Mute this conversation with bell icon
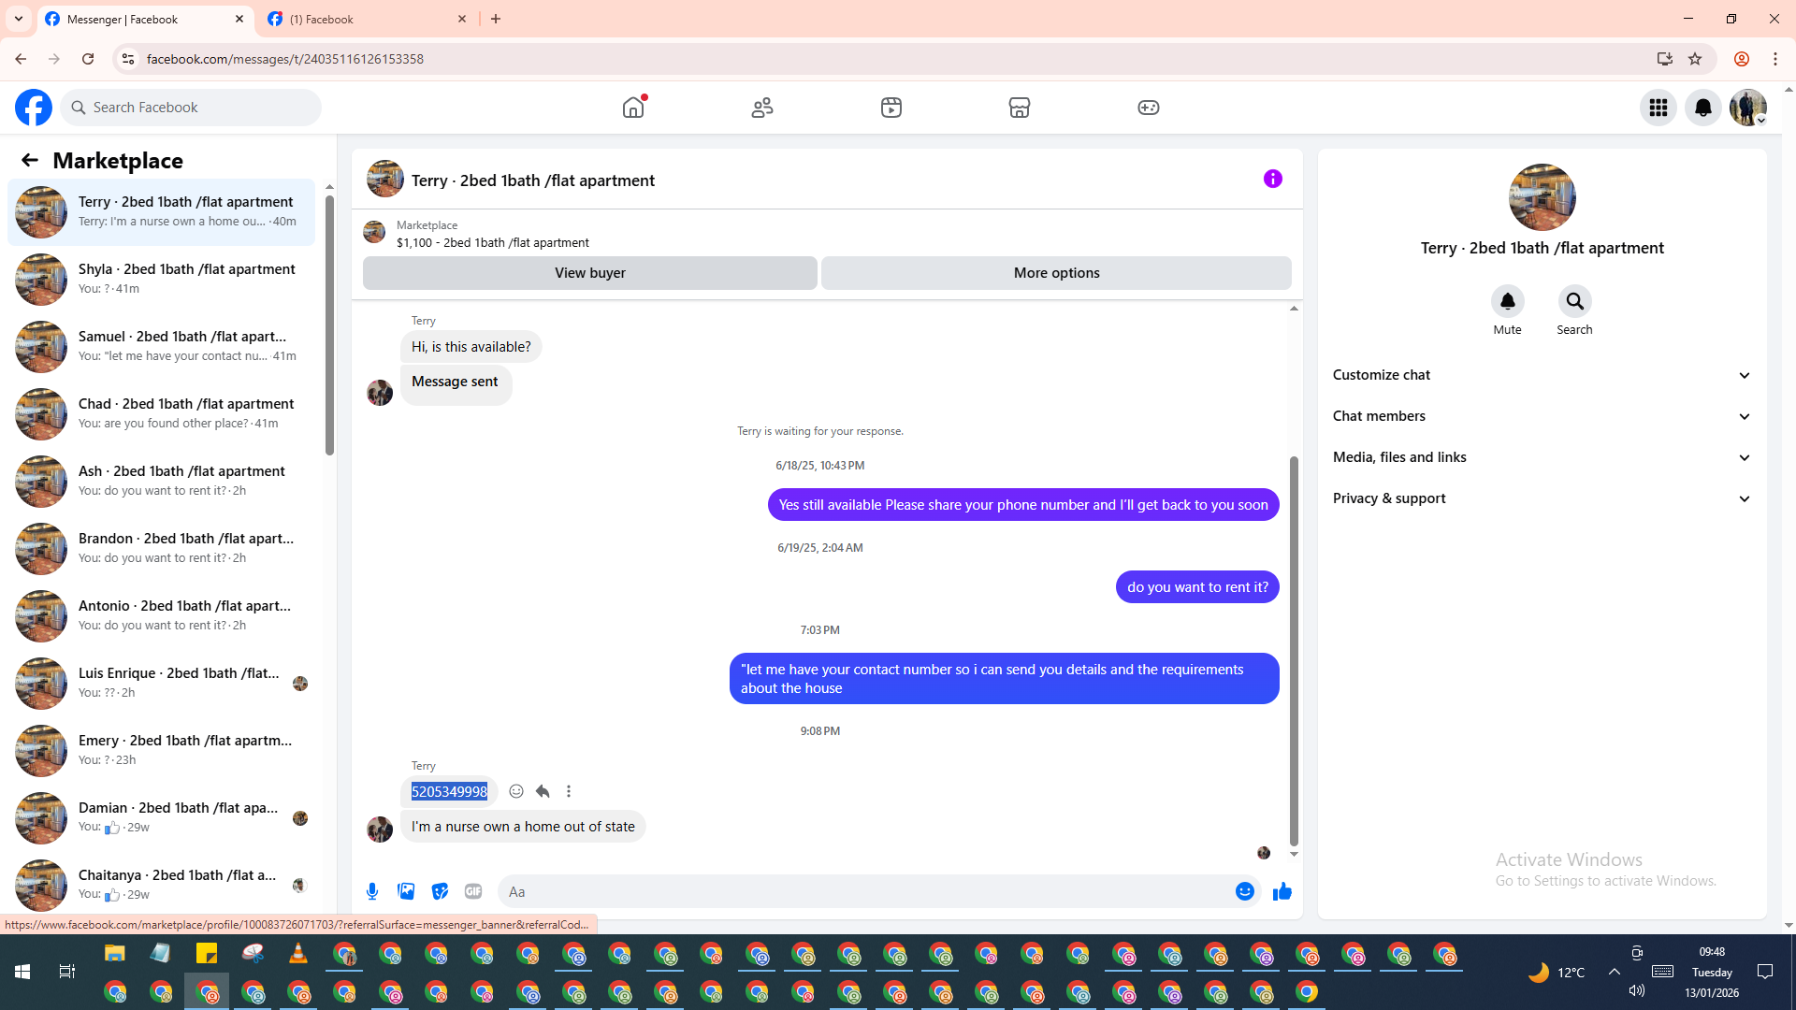Screen dimensions: 1796x1010 pyautogui.click(x=1507, y=301)
